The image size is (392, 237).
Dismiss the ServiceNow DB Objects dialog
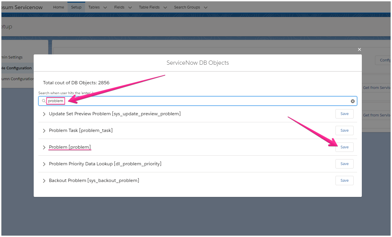[359, 49]
